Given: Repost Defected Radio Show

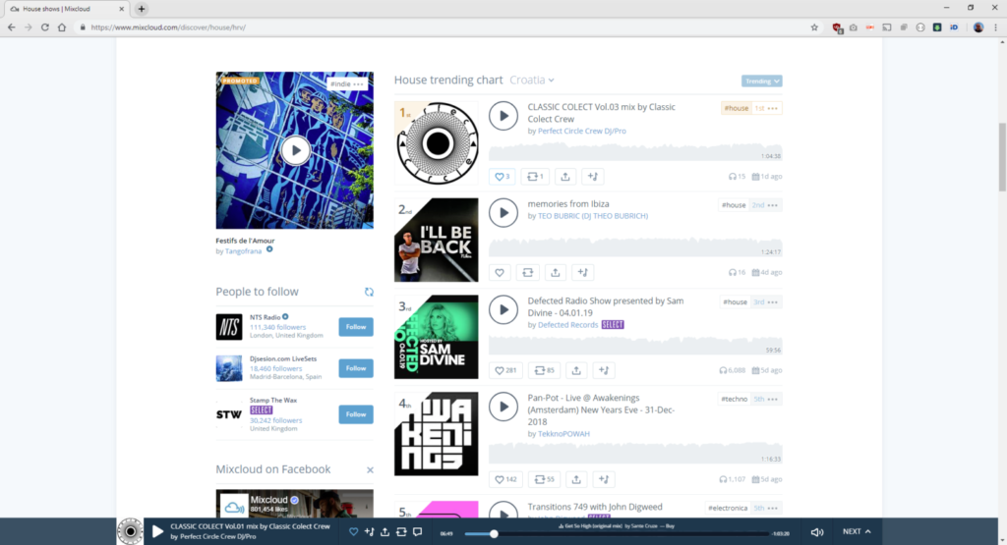Looking at the screenshot, I should pos(544,370).
